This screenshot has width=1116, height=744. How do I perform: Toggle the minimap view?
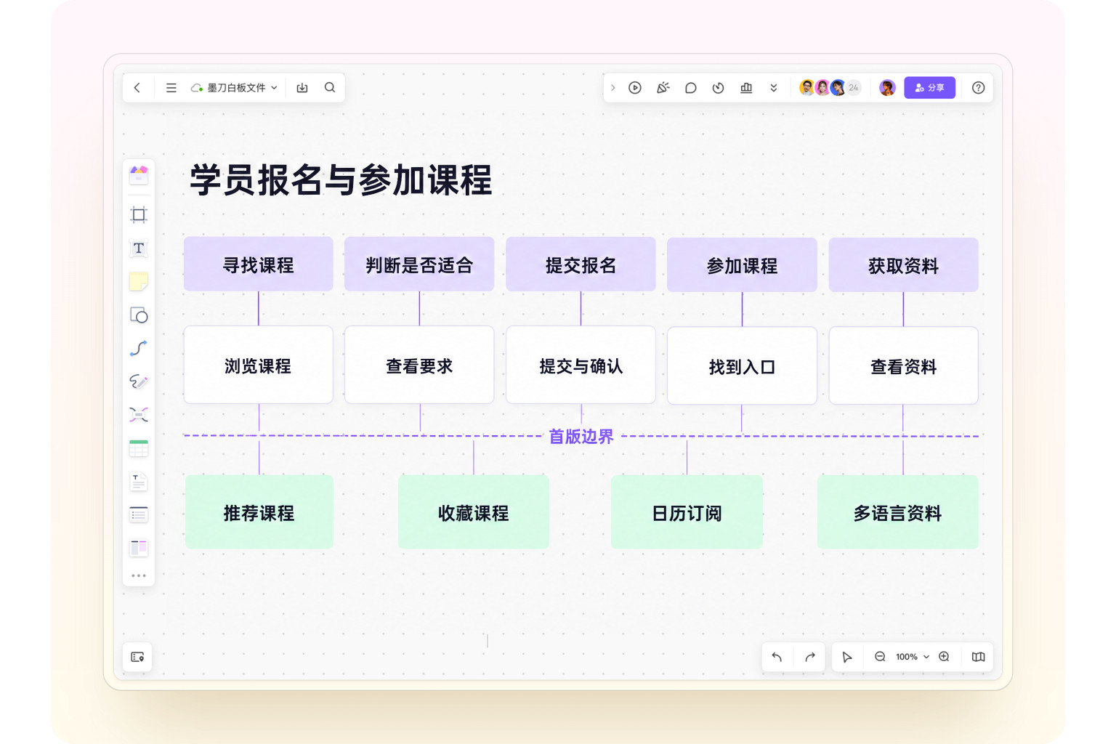tap(979, 657)
